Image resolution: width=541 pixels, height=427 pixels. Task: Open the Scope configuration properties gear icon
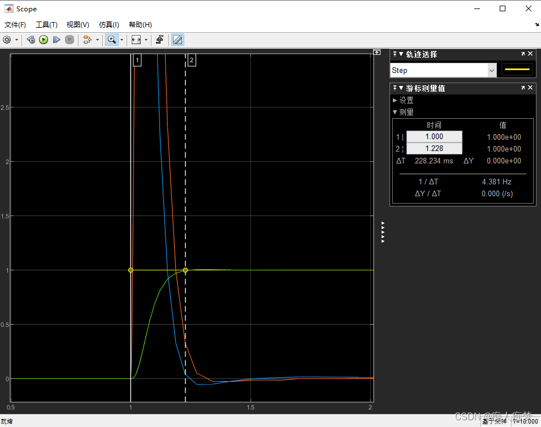7,40
